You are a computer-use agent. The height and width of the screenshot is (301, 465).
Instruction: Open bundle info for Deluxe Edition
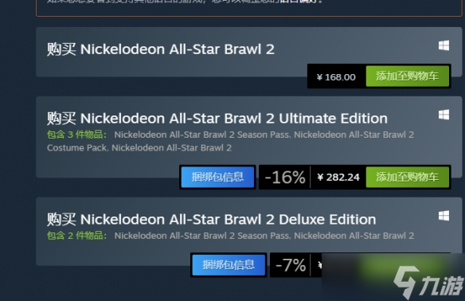[229, 265]
